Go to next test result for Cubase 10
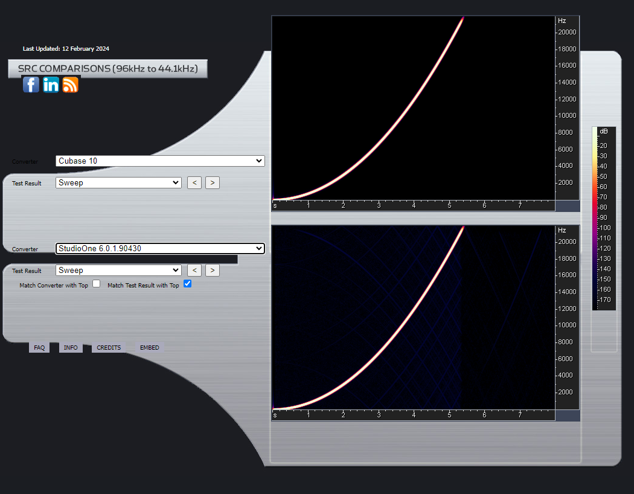Screen dimensions: 634x494 pos(213,183)
